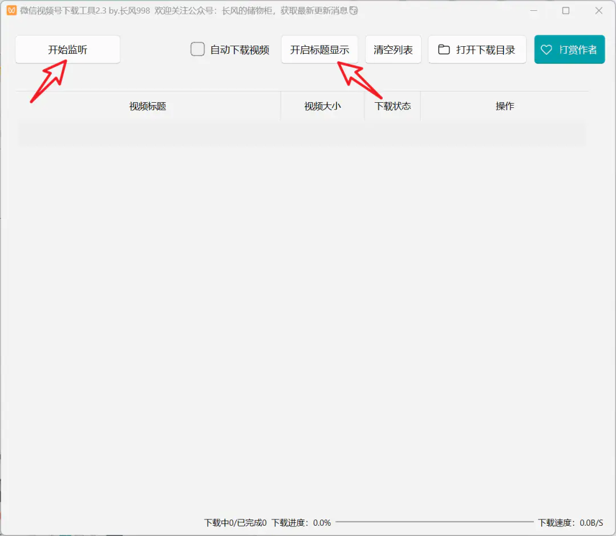The height and width of the screenshot is (536, 616).
Task: Click the download progress bar
Action: click(435, 522)
